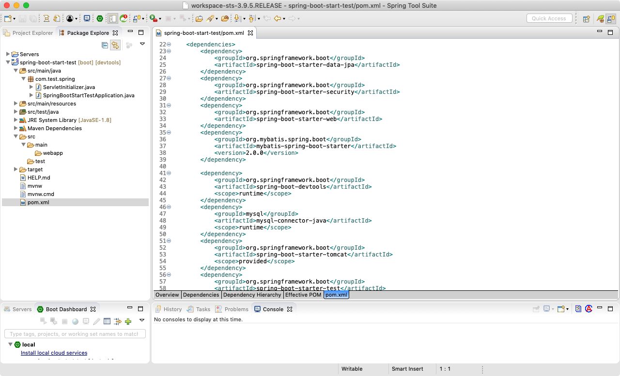Switch to the Dependency Hierarchy tab
Screen dimensions: 620x376
point(252,295)
